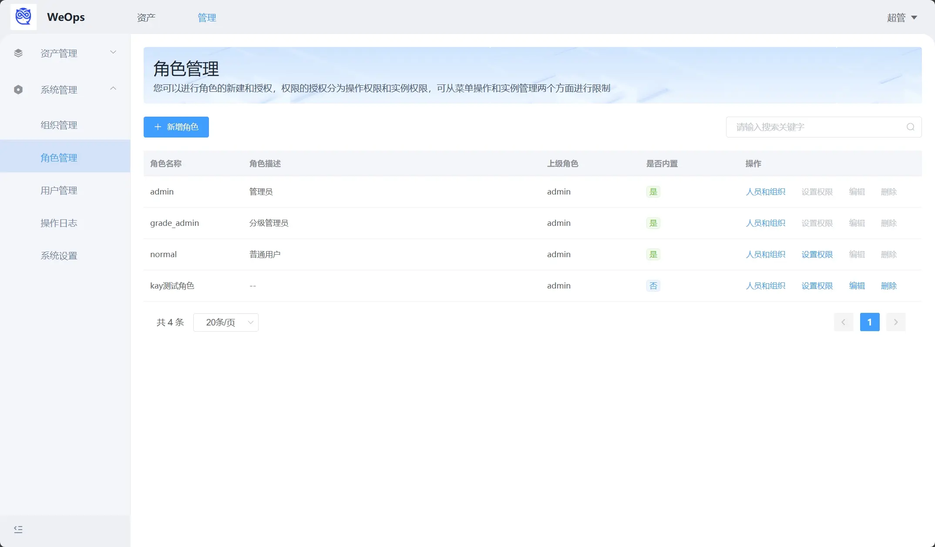Image resolution: width=935 pixels, height=547 pixels.
Task: Click the 普通用户 description cell
Action: click(x=265, y=255)
